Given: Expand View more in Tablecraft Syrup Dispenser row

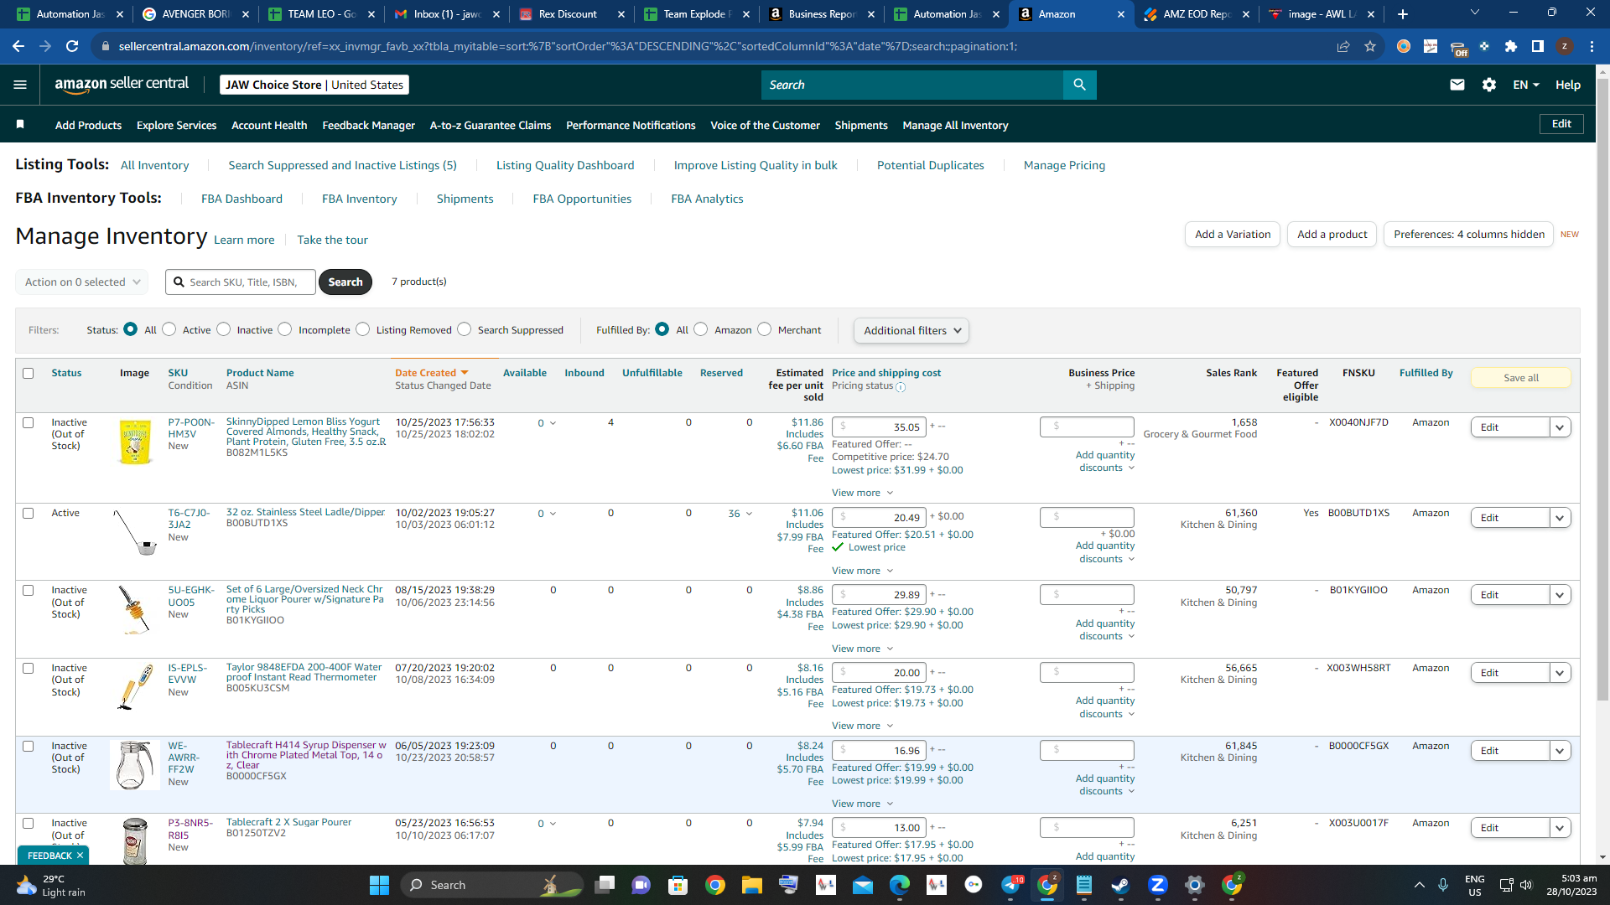Looking at the screenshot, I should click(862, 804).
